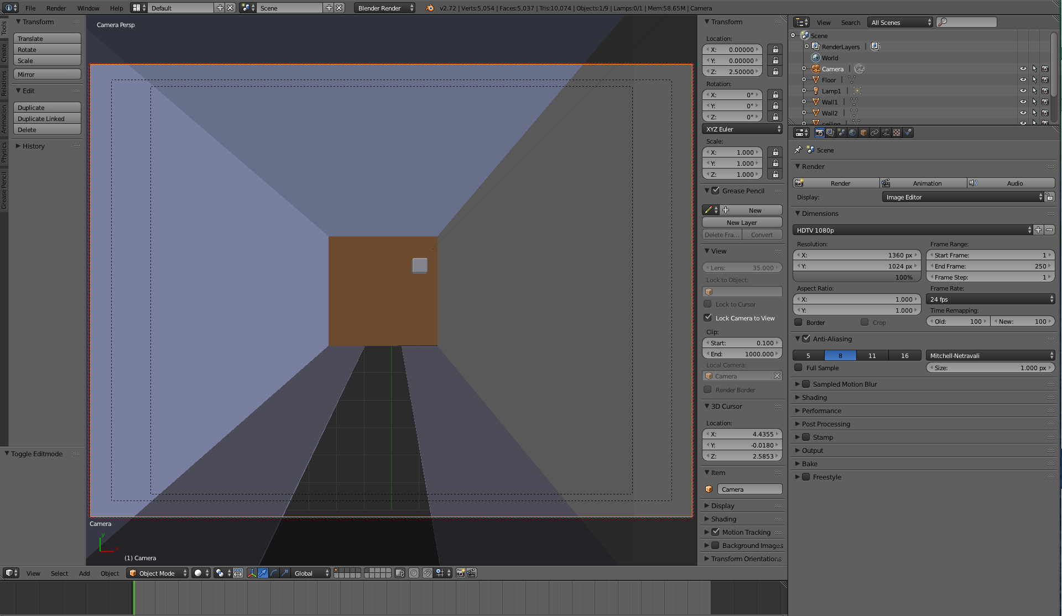Open Render Layers properties tab icon
This screenshot has width=1062, height=616.
(x=830, y=133)
